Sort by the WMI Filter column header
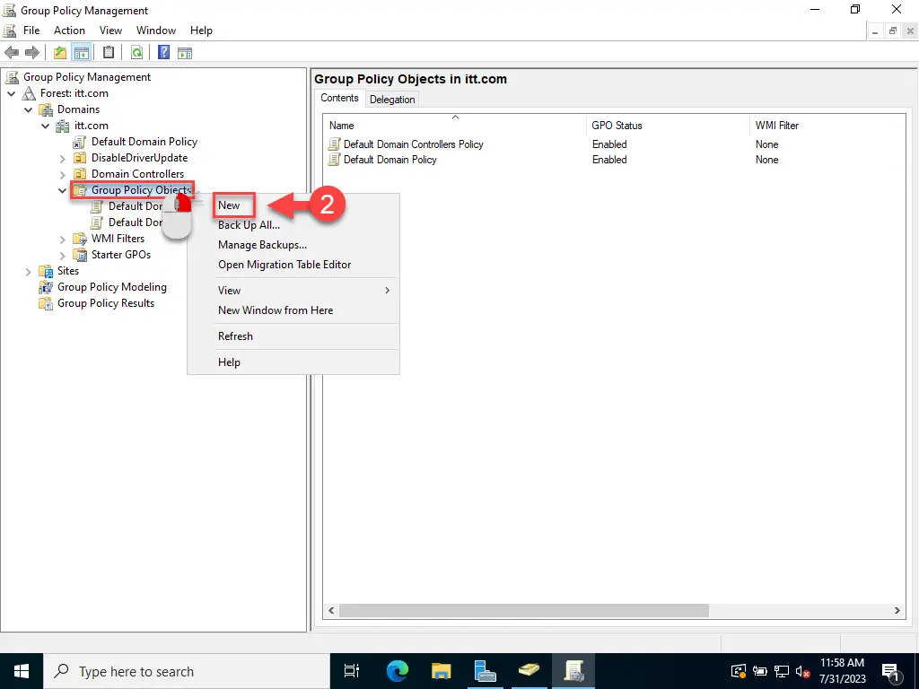Viewport: 919px width, 689px height. (827, 126)
